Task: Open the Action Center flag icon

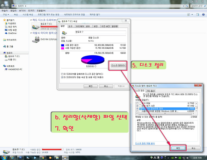Action: pyautogui.click(x=176, y=158)
